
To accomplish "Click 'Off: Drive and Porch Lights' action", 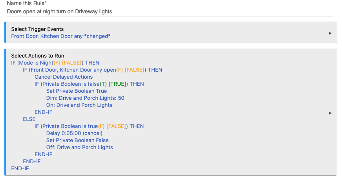I will pos(80,148).
